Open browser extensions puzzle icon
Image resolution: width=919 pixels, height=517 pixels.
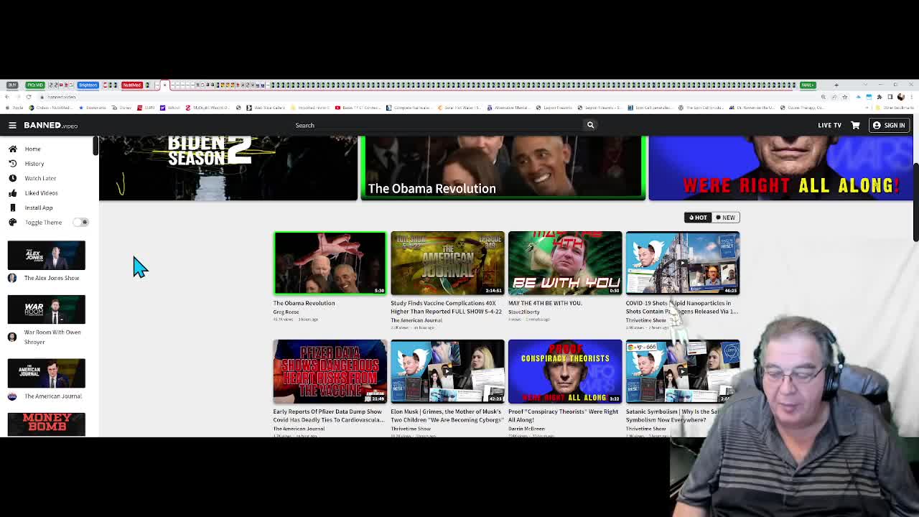point(880,97)
